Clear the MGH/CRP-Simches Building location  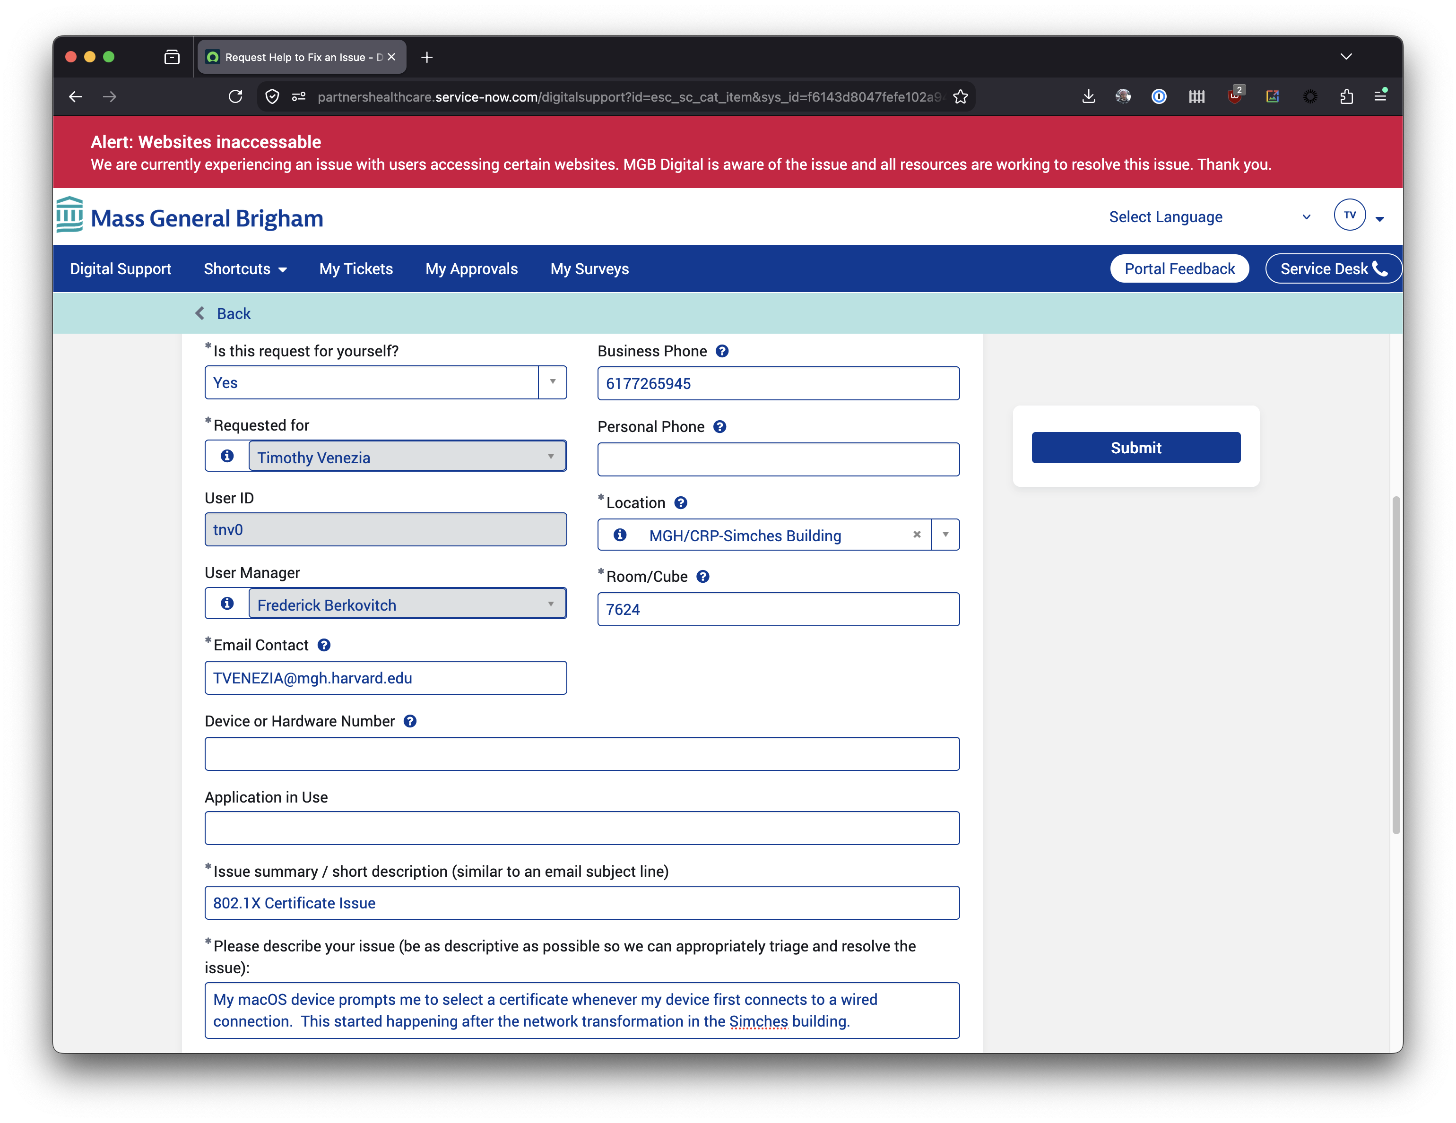(917, 535)
